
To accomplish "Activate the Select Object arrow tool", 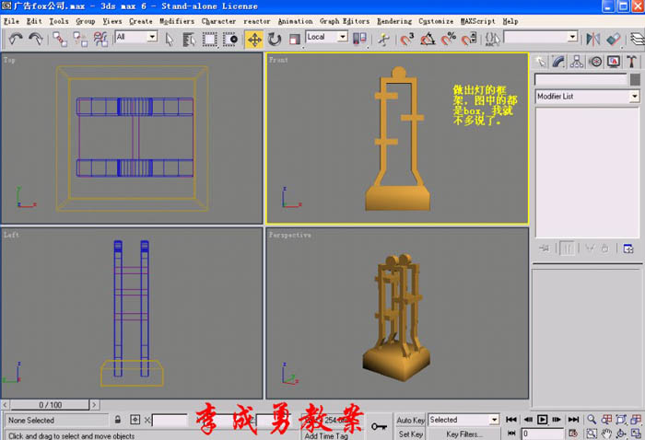I will point(169,40).
